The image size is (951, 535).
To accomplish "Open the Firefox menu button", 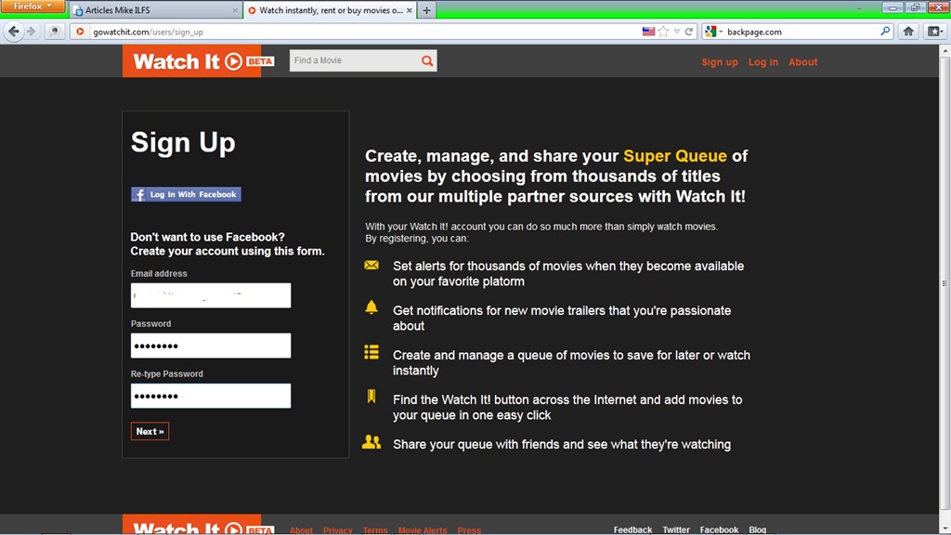I will [x=33, y=7].
